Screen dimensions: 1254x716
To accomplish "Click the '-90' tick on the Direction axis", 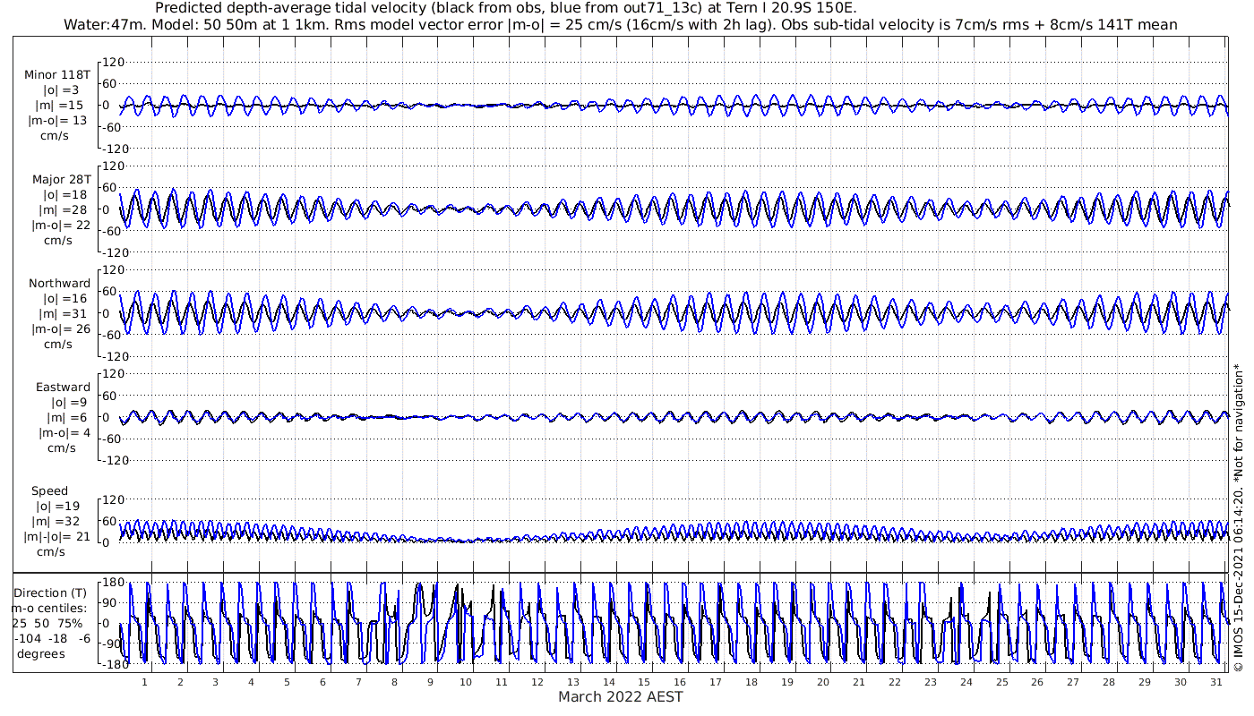I will 113,644.
